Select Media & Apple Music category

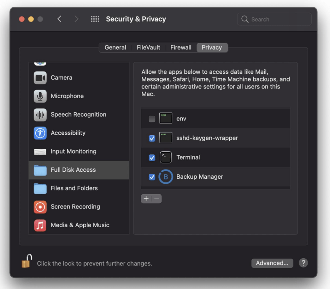click(x=79, y=225)
